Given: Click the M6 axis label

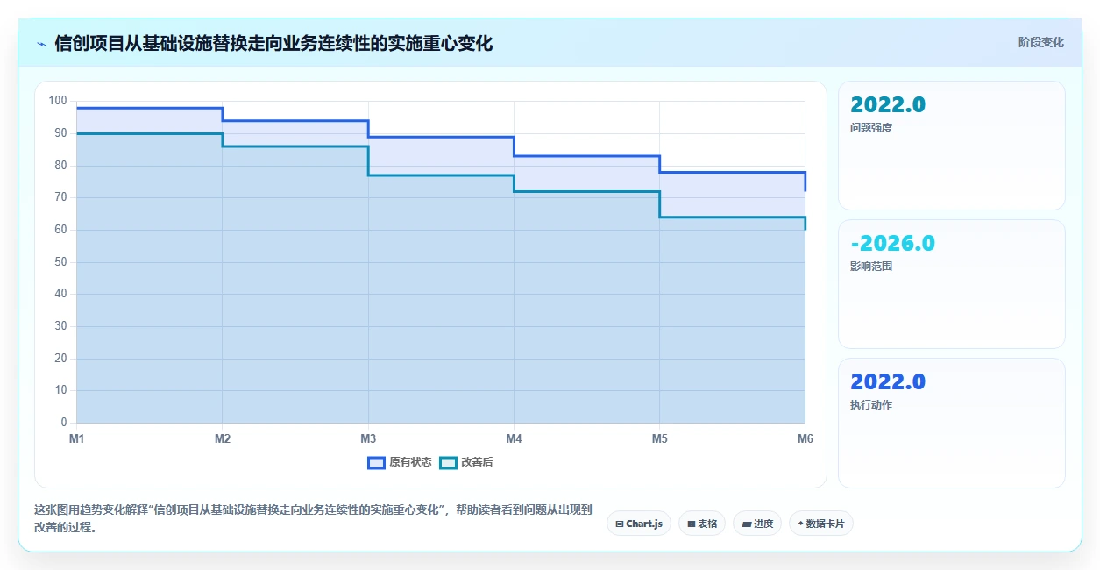Looking at the screenshot, I should pos(805,438).
